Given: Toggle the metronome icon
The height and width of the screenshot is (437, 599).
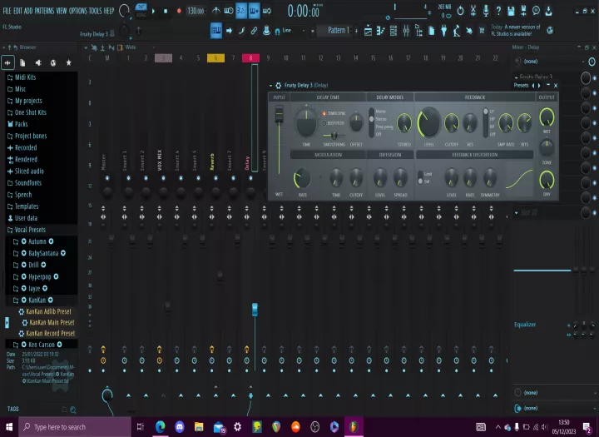Looking at the screenshot, I should click(x=215, y=10).
